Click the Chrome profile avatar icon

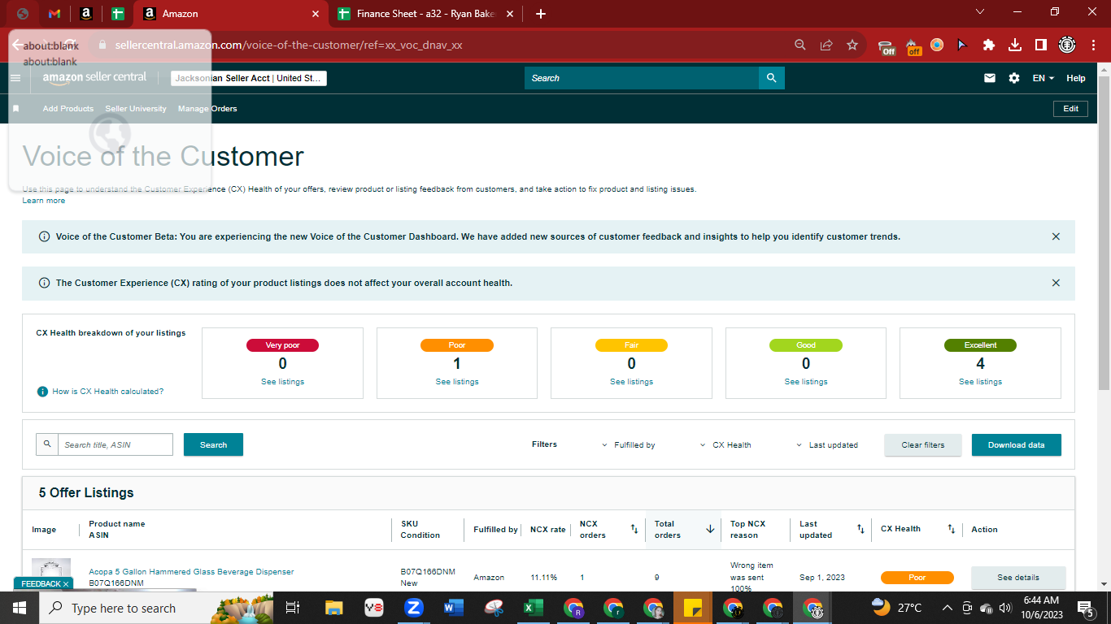[x=1067, y=45]
